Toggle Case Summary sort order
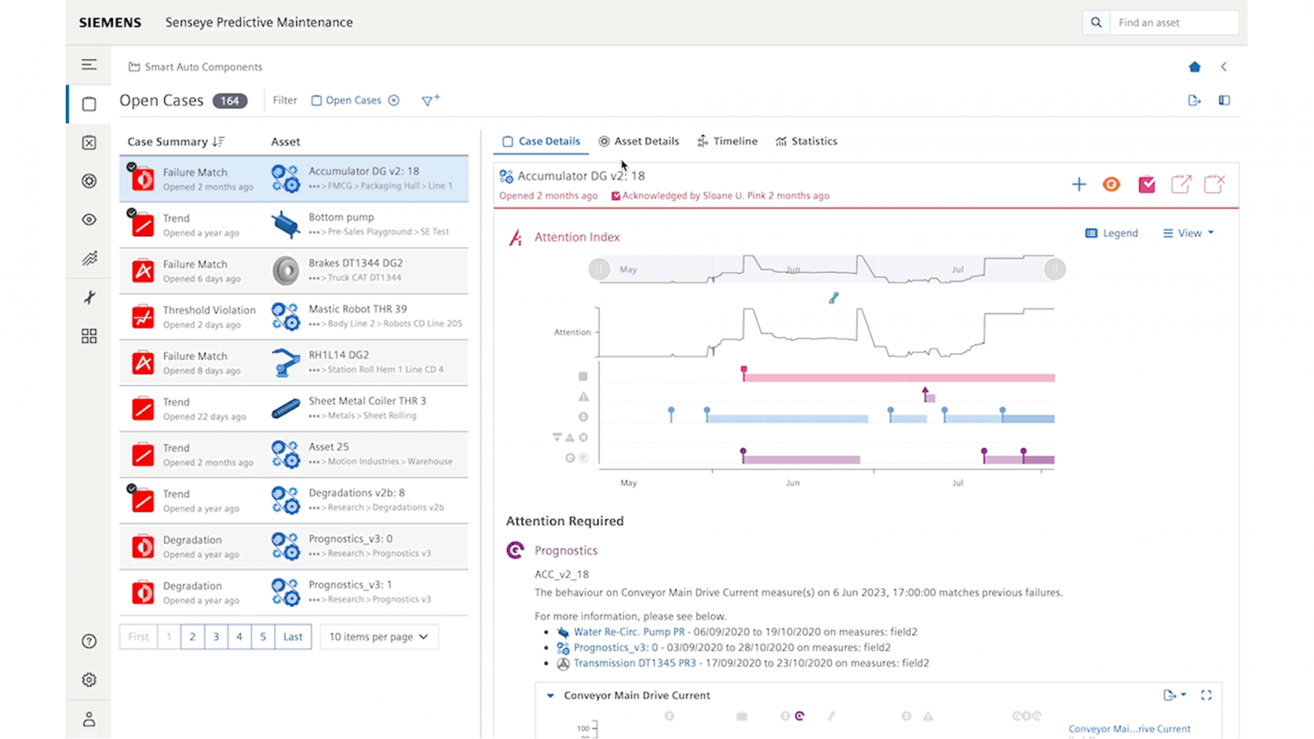 (x=218, y=142)
